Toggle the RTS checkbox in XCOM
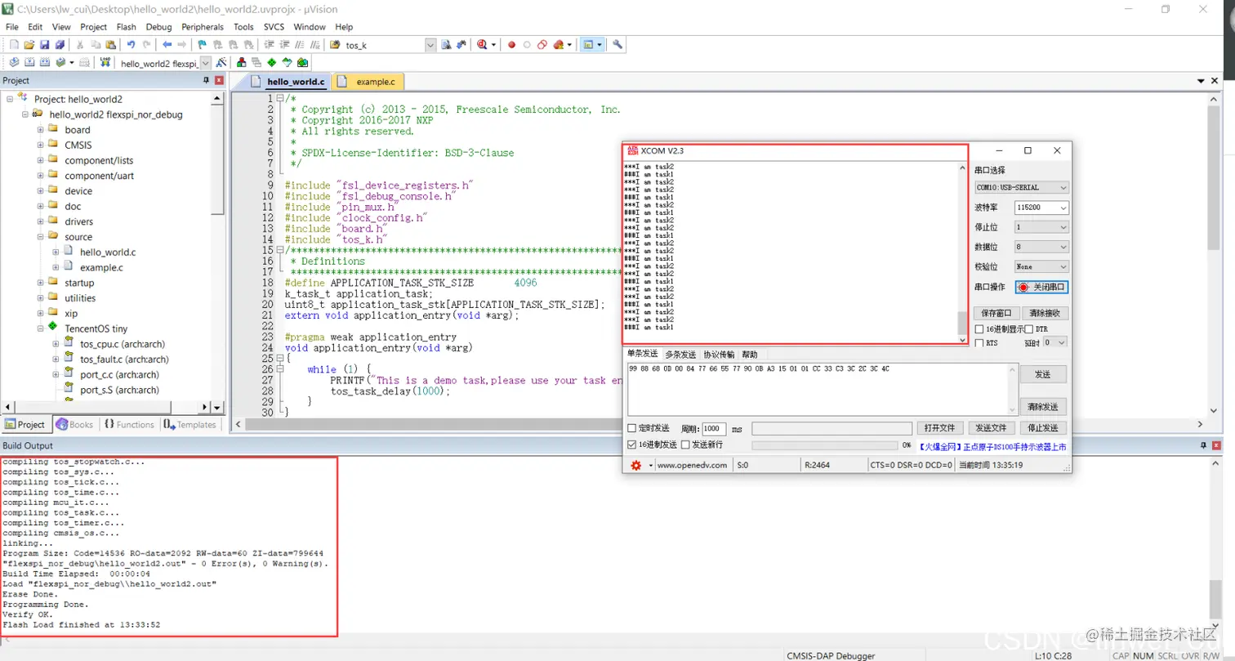 point(979,343)
